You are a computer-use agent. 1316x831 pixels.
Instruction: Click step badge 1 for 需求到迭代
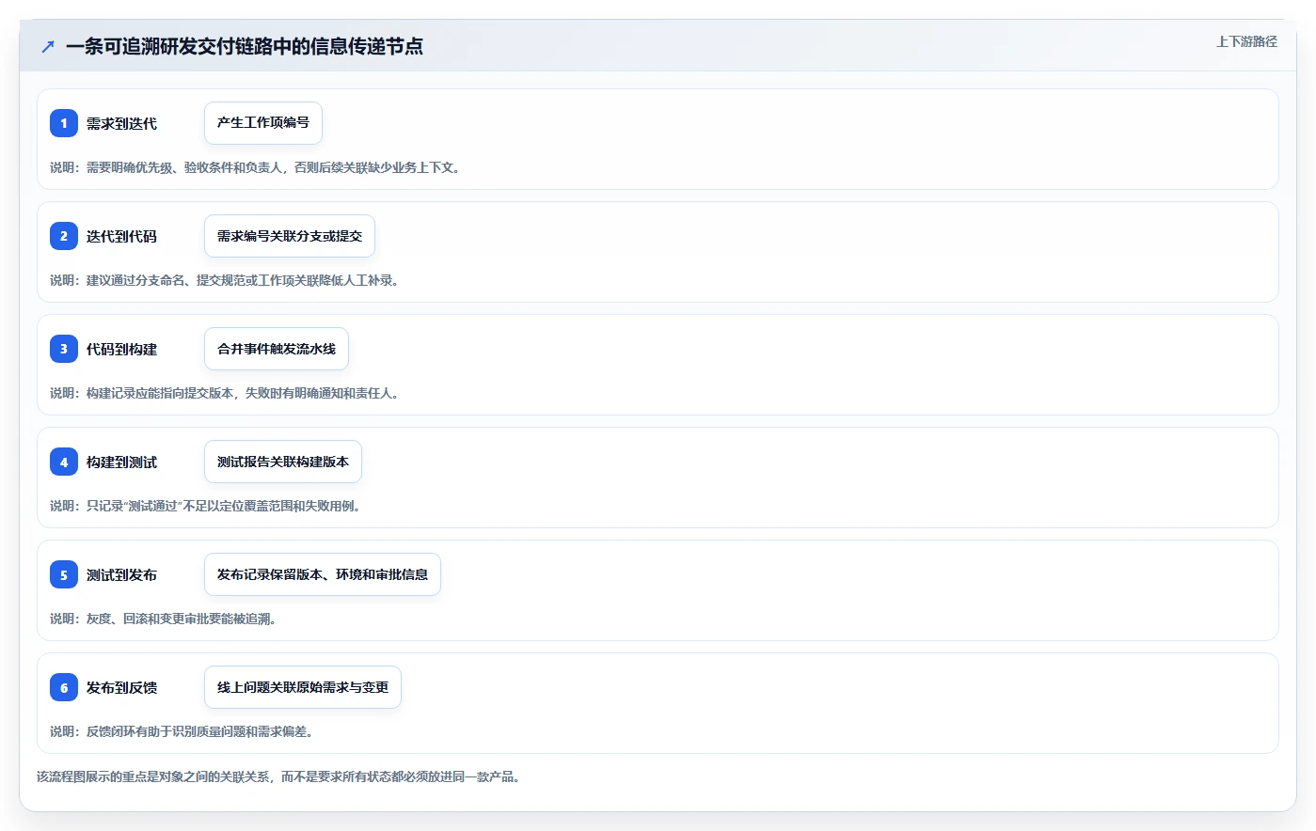tap(64, 123)
